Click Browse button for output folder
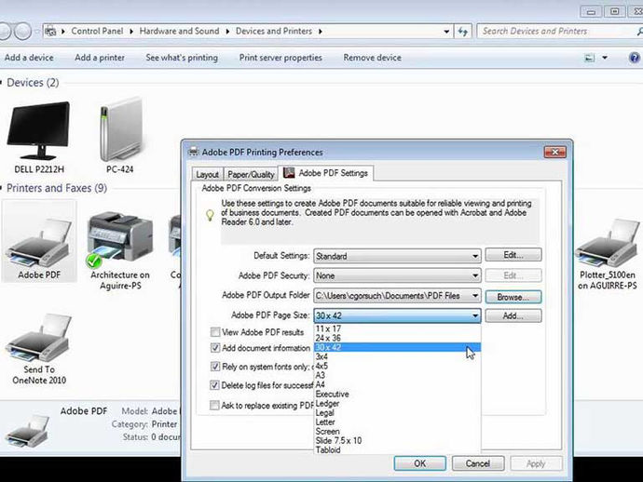 (x=513, y=298)
